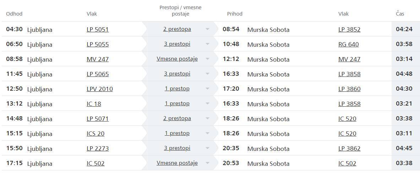Click the "Odhod" column header
This screenshot has height=175, width=420.
[x=14, y=14]
